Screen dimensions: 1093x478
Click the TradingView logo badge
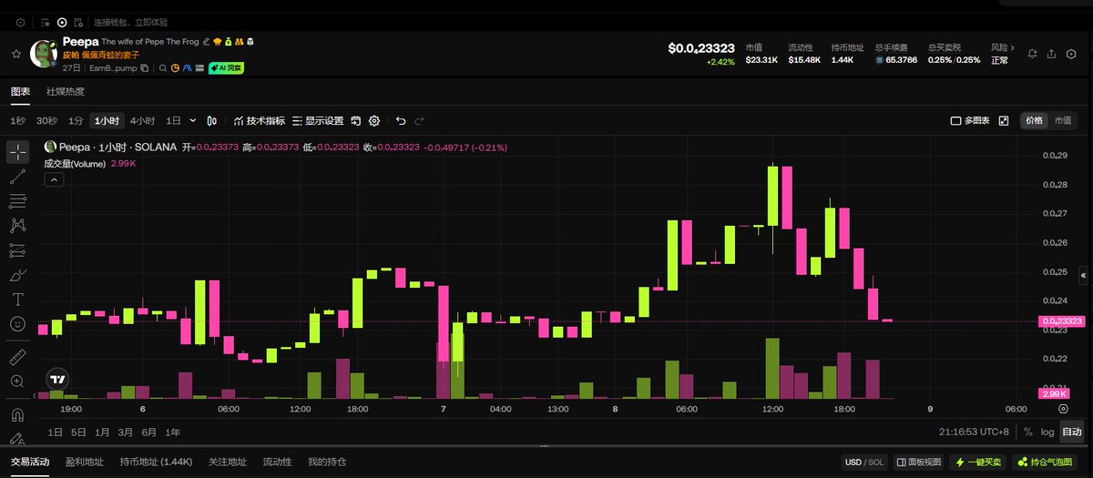(57, 379)
